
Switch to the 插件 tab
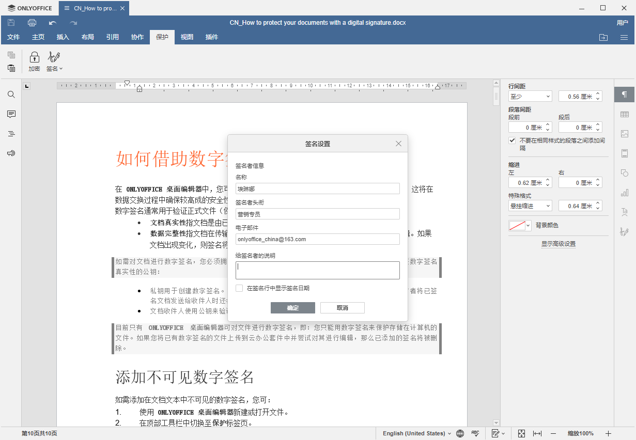212,37
